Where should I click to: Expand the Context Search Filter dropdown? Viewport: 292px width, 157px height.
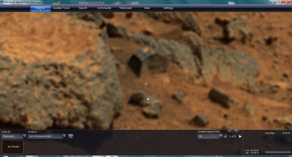tap(220, 136)
